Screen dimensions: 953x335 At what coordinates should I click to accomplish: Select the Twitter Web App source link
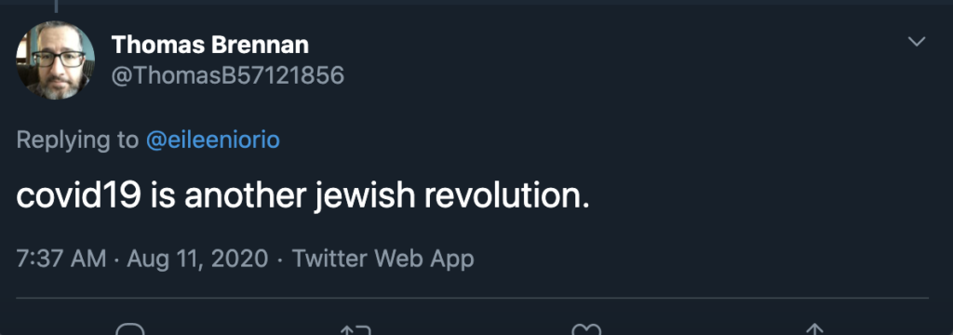(x=383, y=259)
